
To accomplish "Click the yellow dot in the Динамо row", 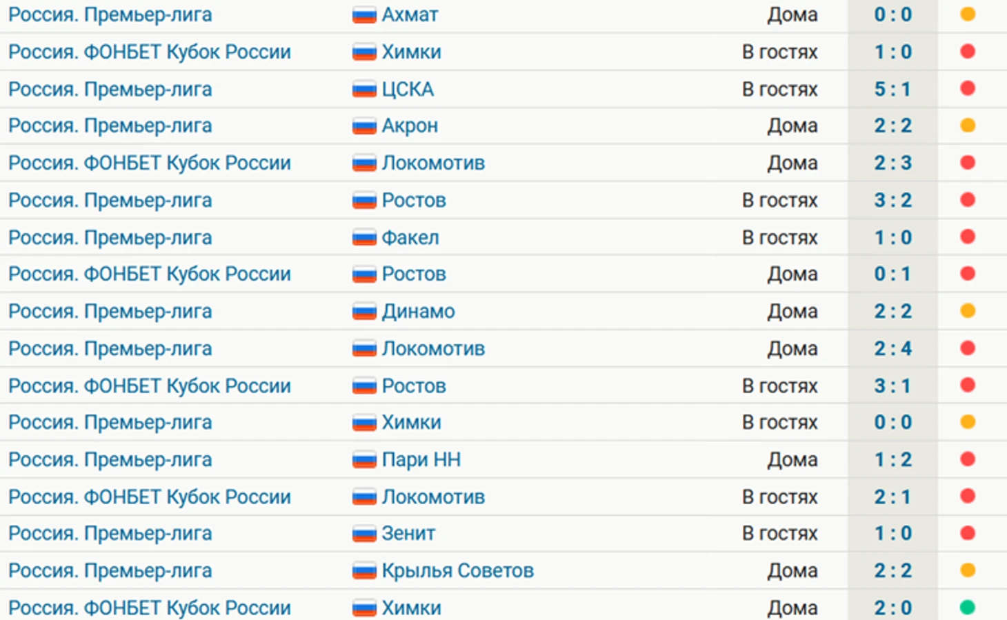I will coord(968,311).
